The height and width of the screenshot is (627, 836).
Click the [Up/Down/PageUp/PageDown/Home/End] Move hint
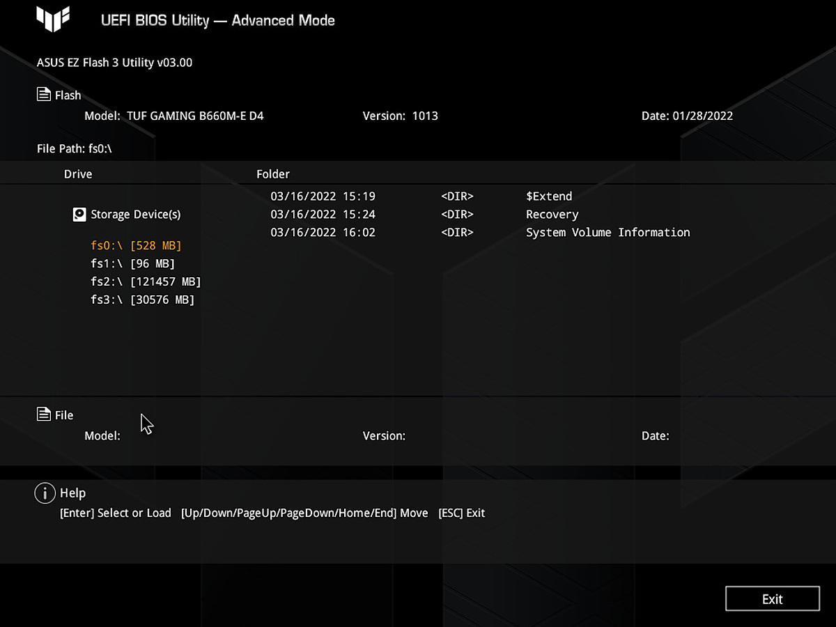coord(304,513)
